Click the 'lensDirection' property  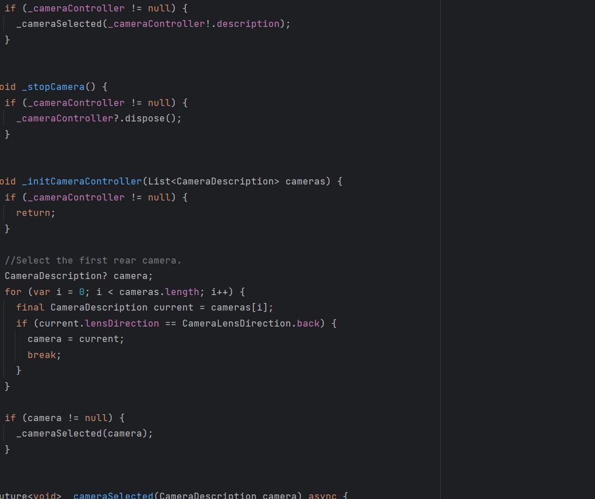(x=122, y=324)
